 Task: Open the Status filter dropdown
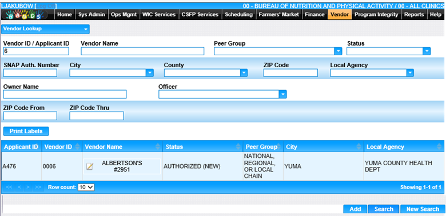(427, 51)
